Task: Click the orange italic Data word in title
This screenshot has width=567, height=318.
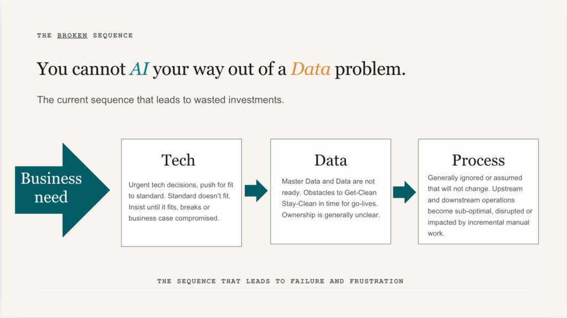Action: point(311,69)
